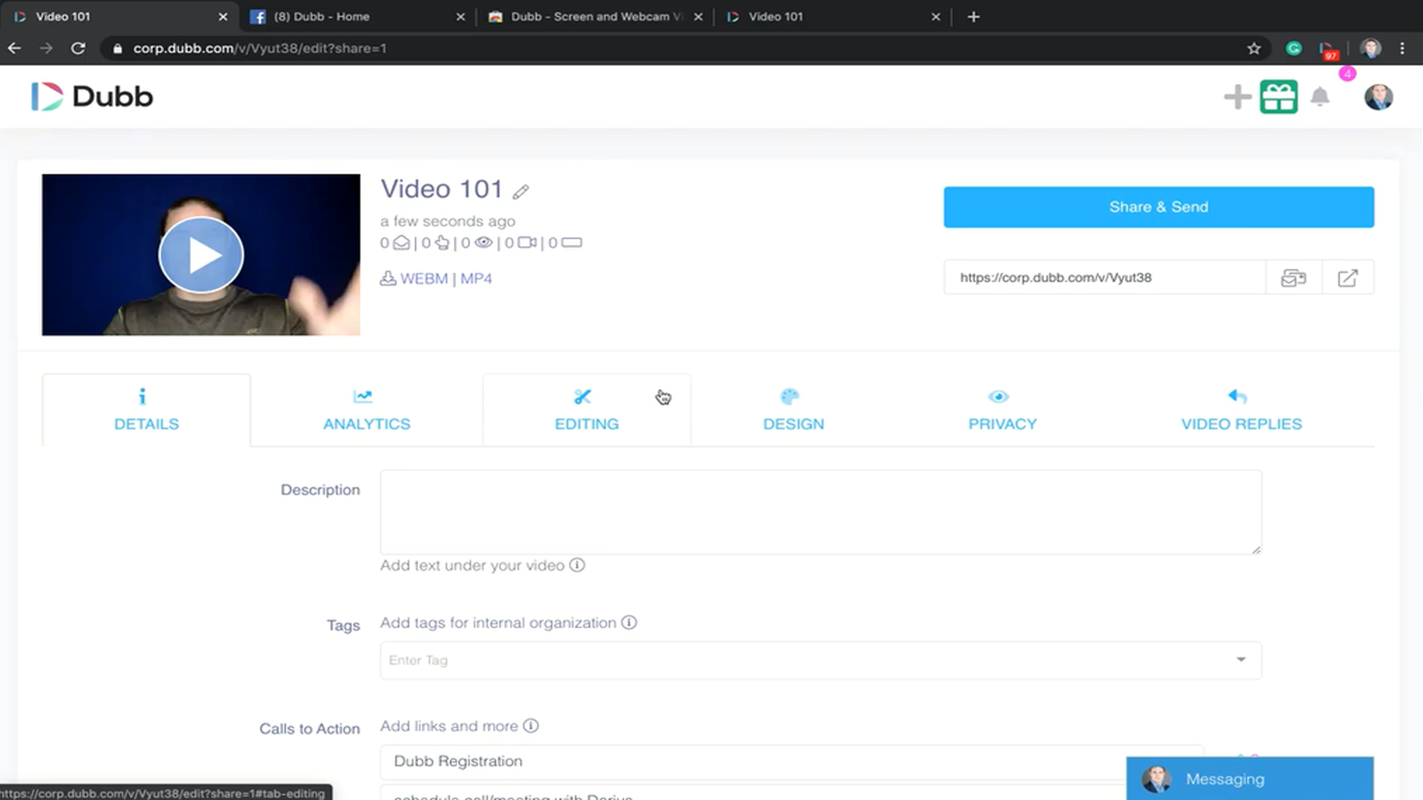Click the video replies camera counter icon
The image size is (1423, 800).
527,243
